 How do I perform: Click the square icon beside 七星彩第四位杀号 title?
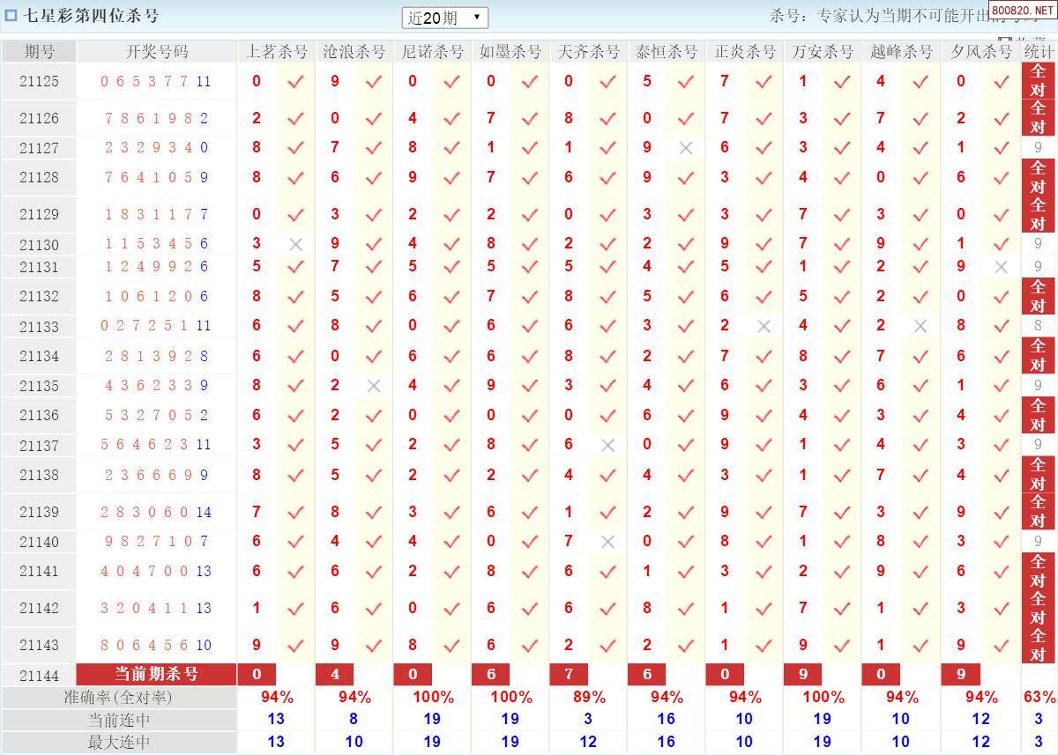pyautogui.click(x=11, y=16)
